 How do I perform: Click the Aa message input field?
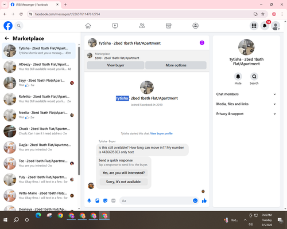click(x=156, y=201)
